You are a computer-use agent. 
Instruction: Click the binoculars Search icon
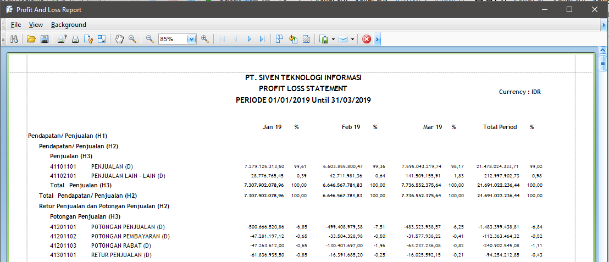coord(14,39)
